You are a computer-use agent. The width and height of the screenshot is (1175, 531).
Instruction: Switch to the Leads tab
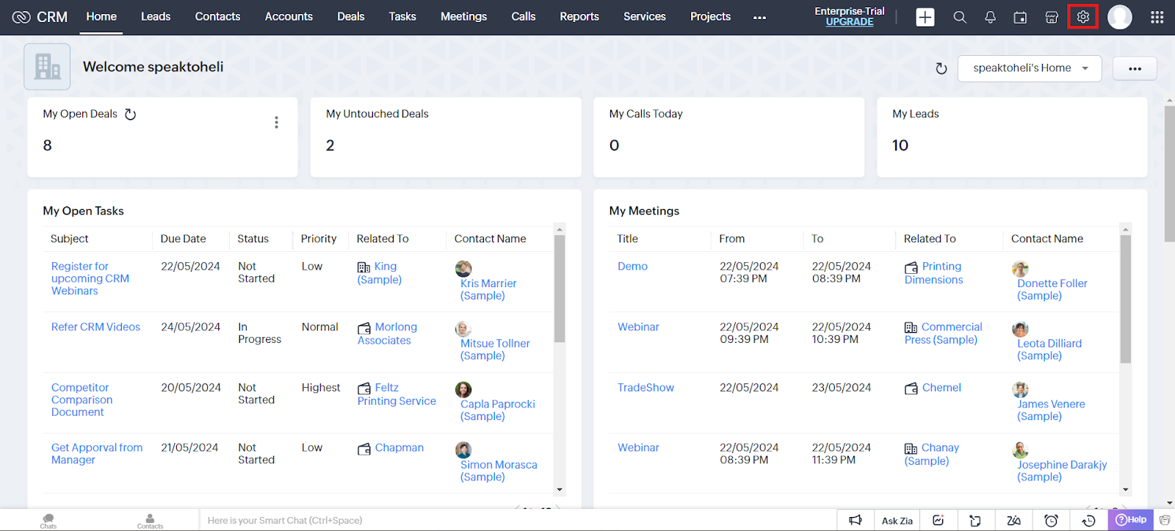tap(156, 16)
